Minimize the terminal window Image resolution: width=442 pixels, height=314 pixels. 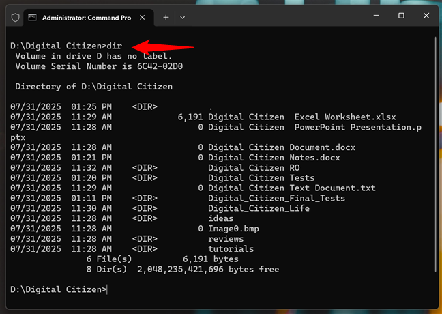[x=370, y=16]
